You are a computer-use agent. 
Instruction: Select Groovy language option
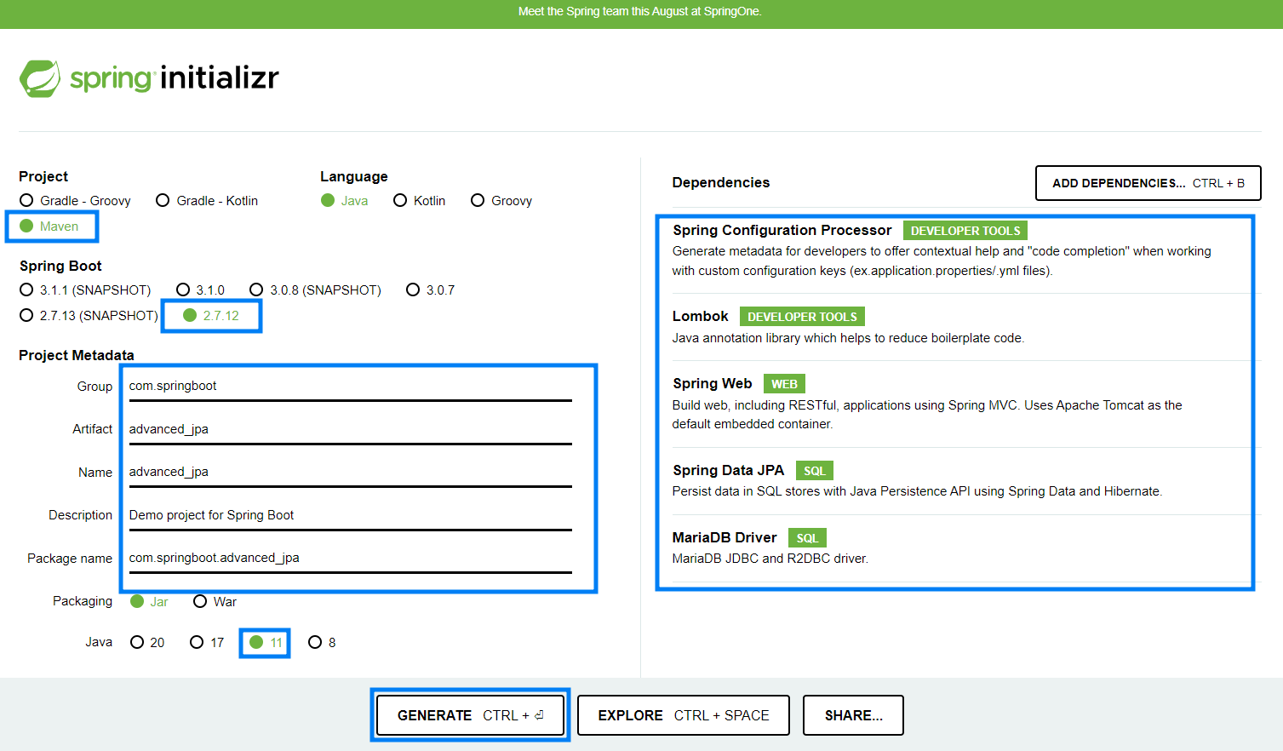(501, 201)
